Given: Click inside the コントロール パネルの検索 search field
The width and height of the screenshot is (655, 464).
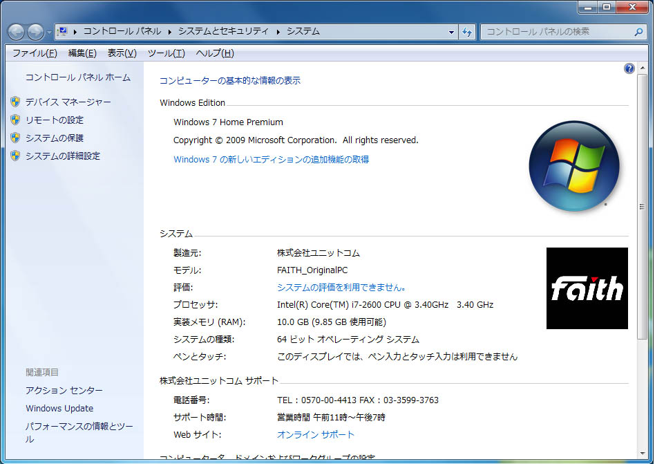Looking at the screenshot, I should point(553,31).
